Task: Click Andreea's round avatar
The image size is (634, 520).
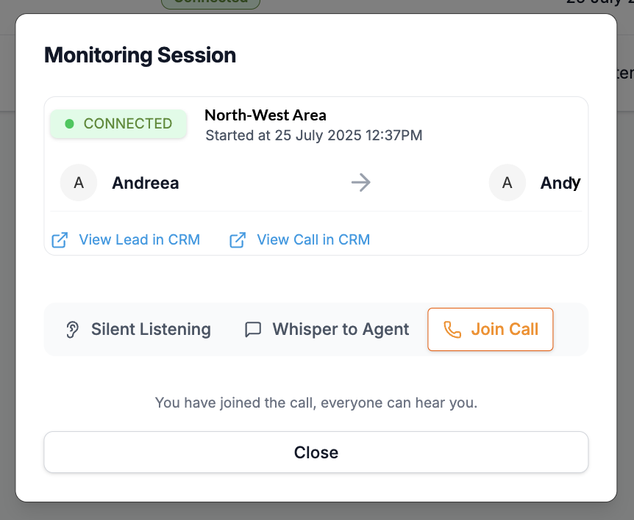Action: [79, 183]
